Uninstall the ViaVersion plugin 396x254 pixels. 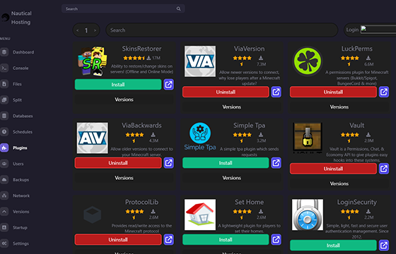tap(226, 92)
